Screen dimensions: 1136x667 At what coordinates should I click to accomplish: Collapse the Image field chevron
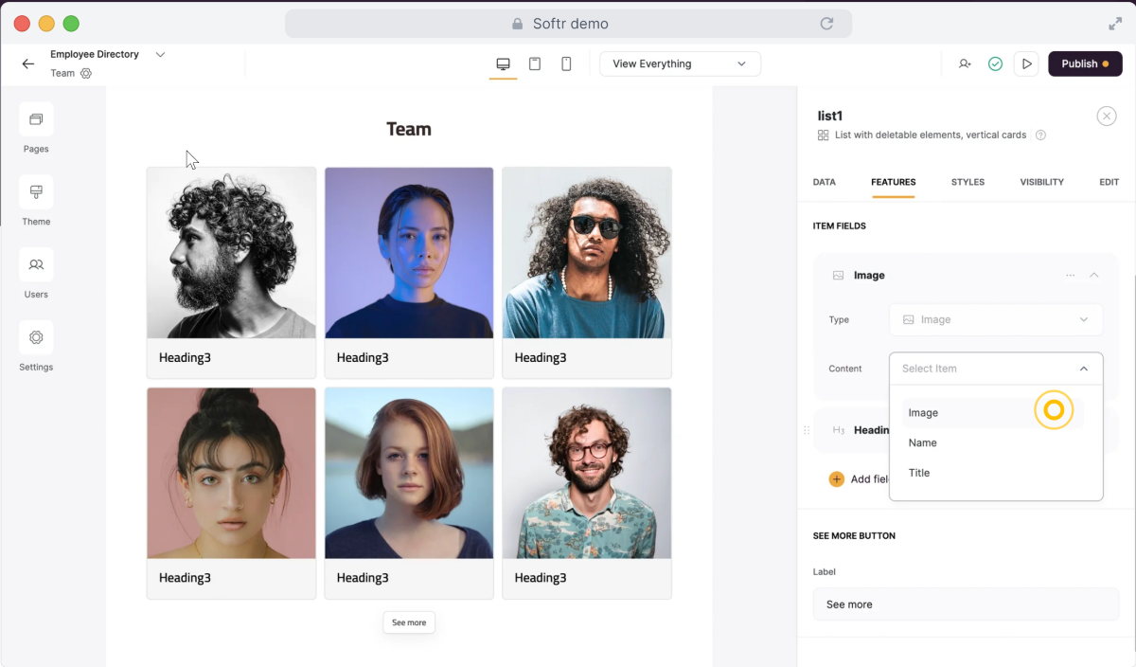click(x=1094, y=275)
